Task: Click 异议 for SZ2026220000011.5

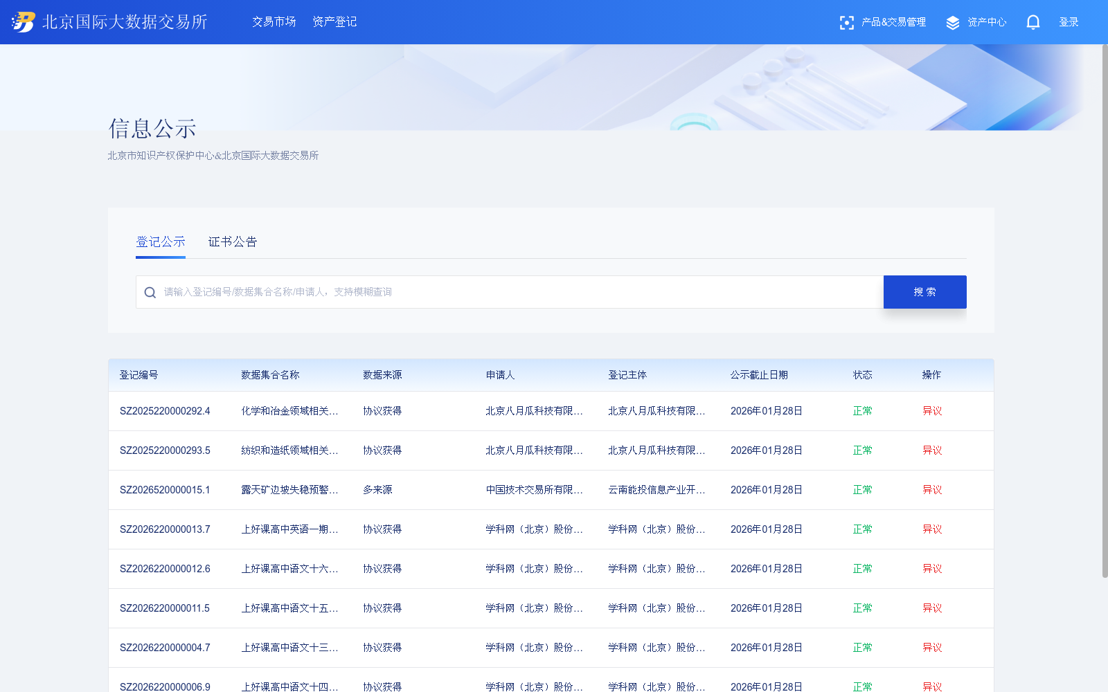Action: pos(932,608)
